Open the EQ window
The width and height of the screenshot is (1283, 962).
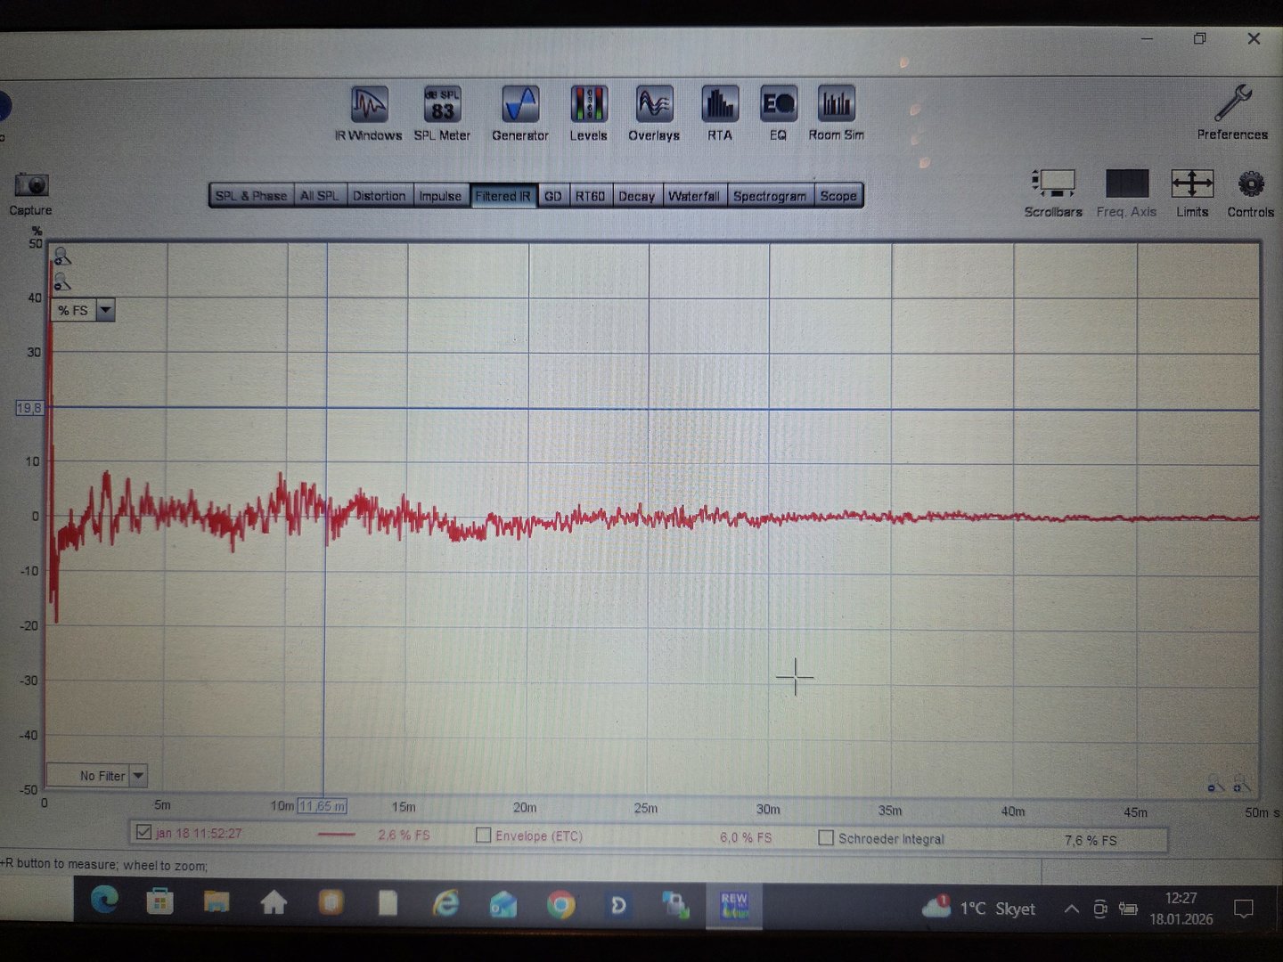[x=778, y=113]
